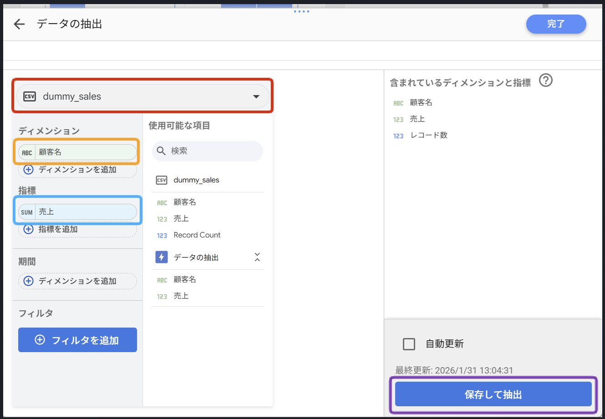
Task: Click the ABC type icon on 顧客名 dimension chip
Action: coord(27,152)
